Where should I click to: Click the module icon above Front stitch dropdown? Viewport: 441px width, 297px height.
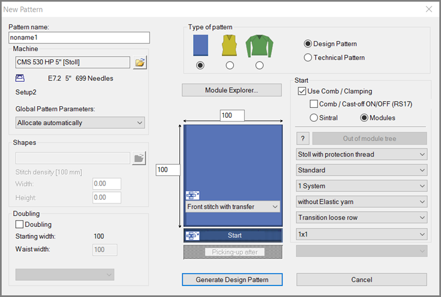click(x=192, y=195)
